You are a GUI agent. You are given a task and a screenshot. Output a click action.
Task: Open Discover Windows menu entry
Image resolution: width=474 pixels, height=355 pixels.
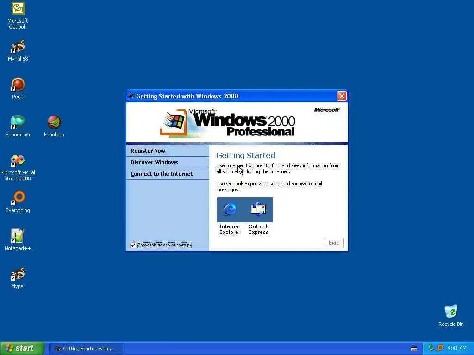(x=168, y=162)
